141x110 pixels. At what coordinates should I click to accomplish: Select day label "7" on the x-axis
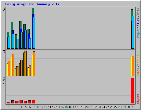pos(34,107)
